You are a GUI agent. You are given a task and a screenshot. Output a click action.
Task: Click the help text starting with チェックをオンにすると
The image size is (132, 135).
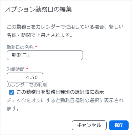click(65, 100)
